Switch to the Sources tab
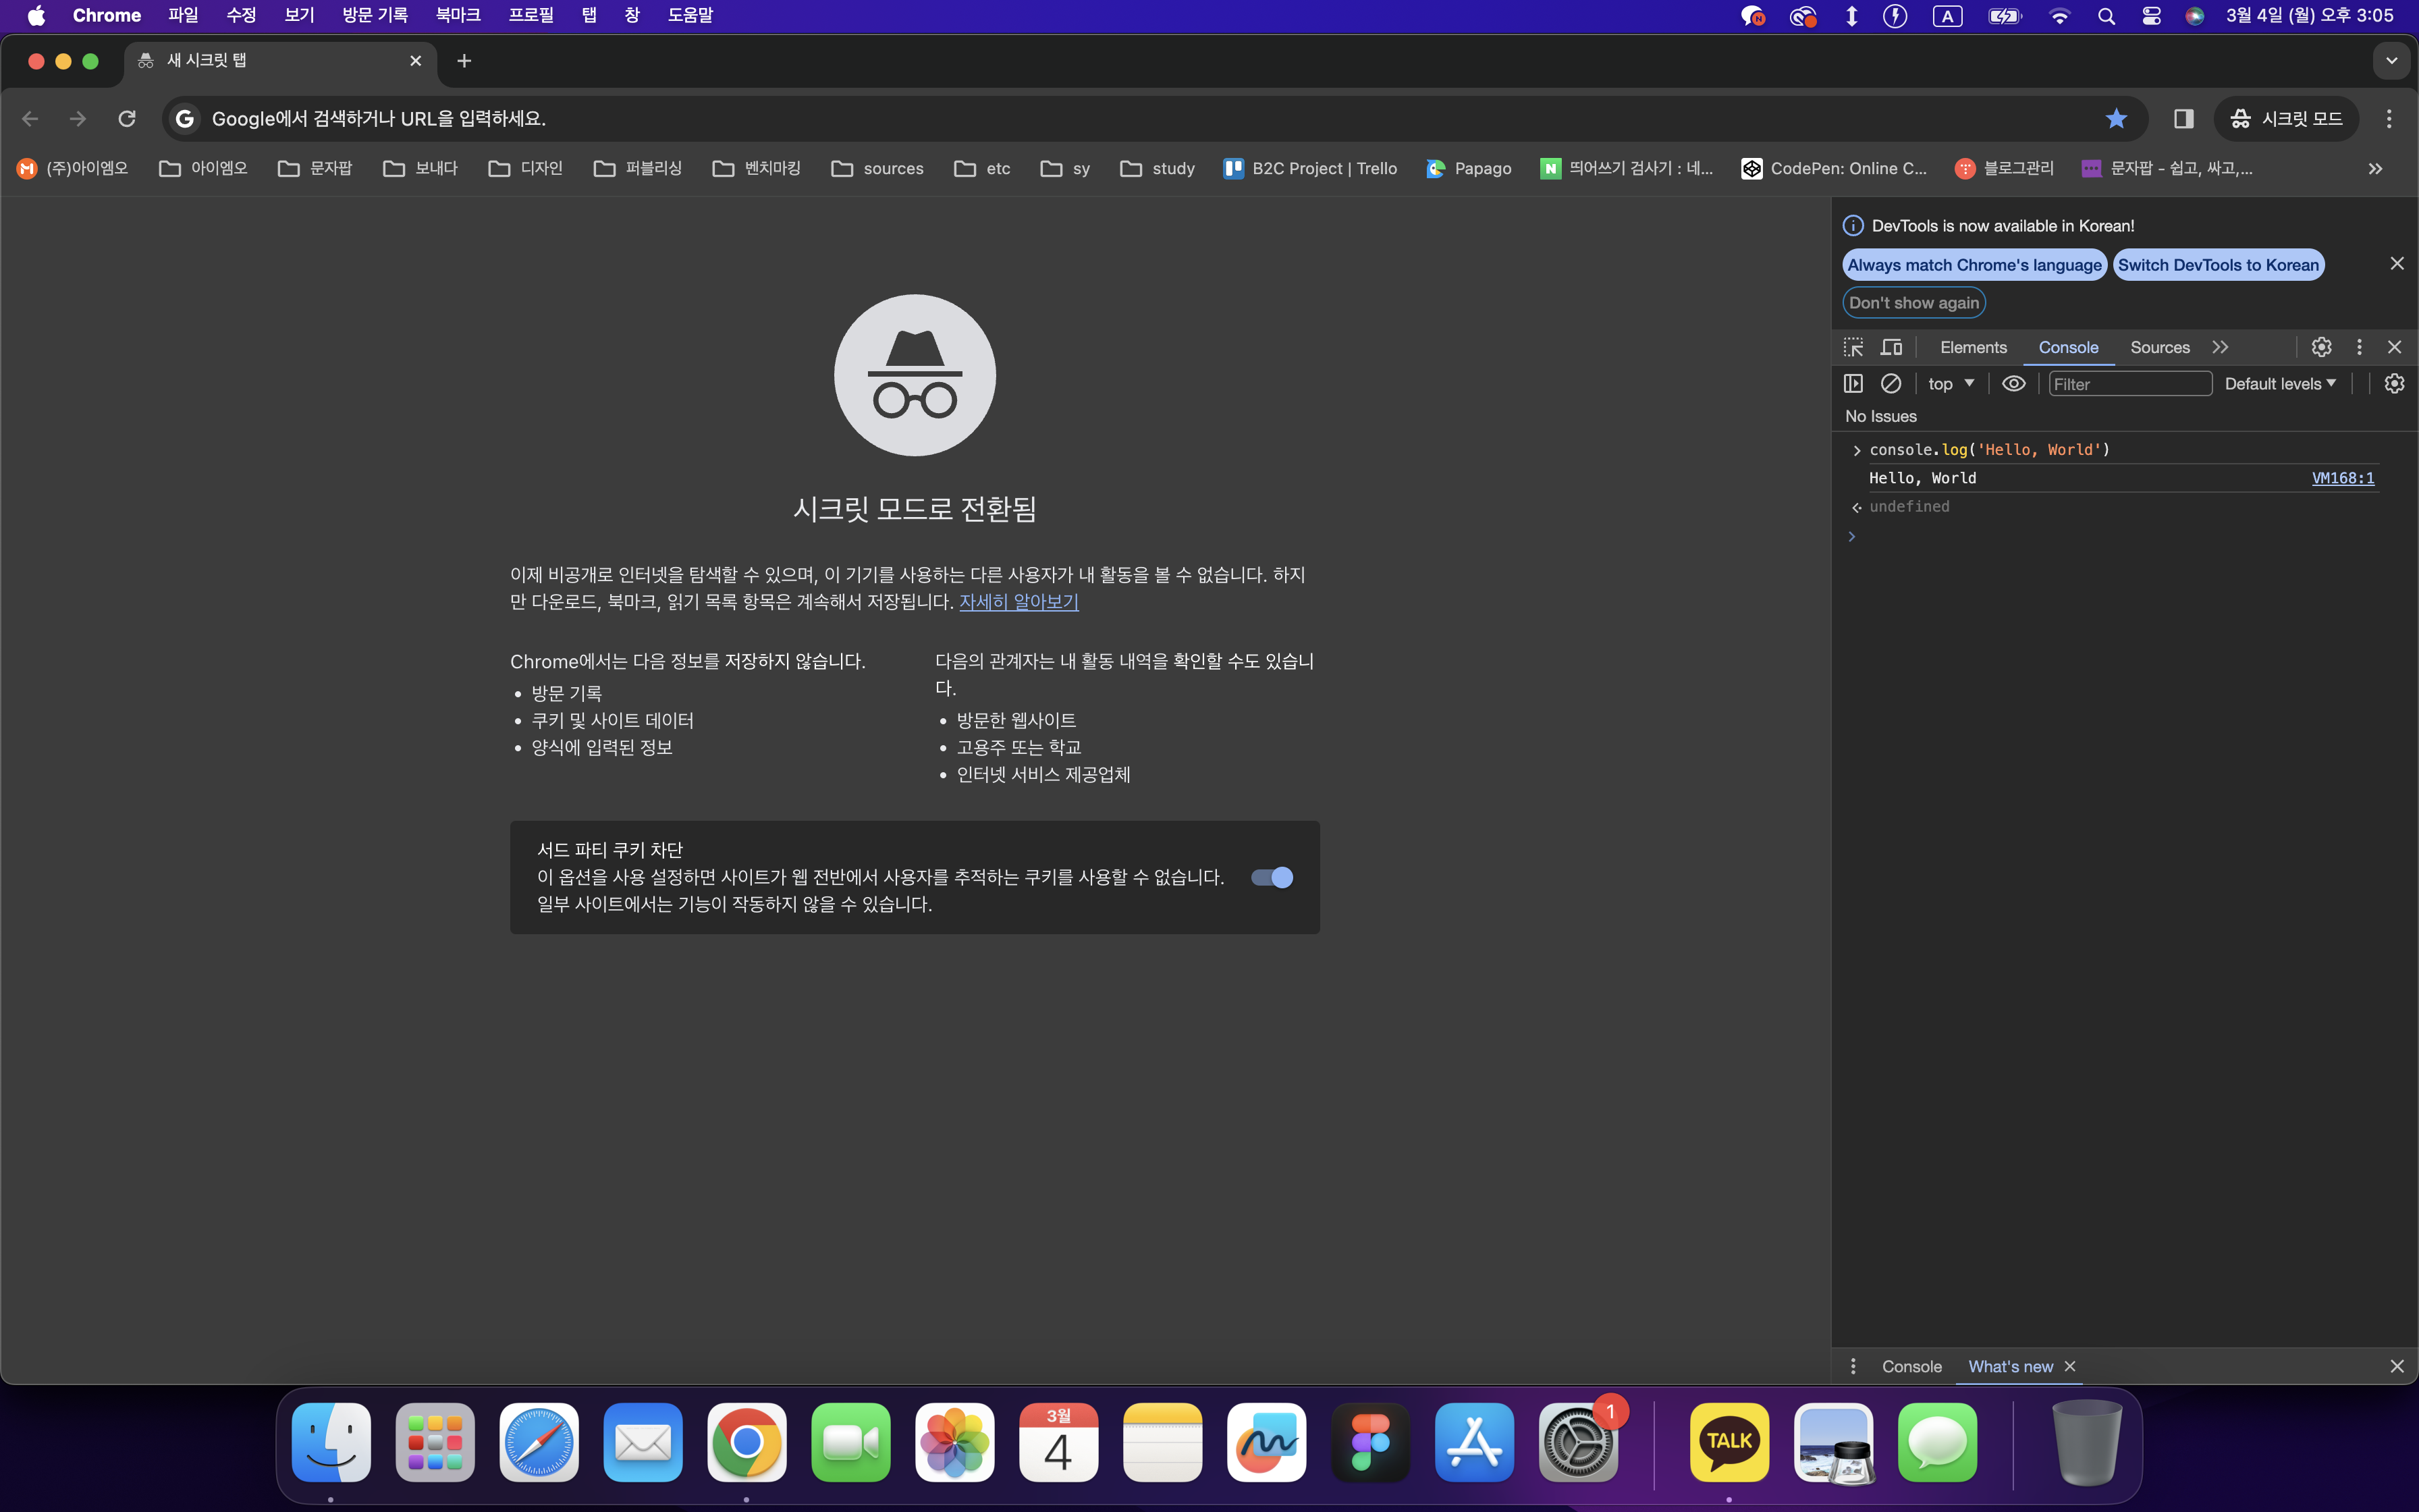The width and height of the screenshot is (2419, 1512). 2159,347
